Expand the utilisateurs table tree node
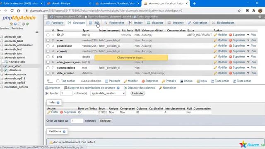This screenshot has width=265, height=149. 2,70
